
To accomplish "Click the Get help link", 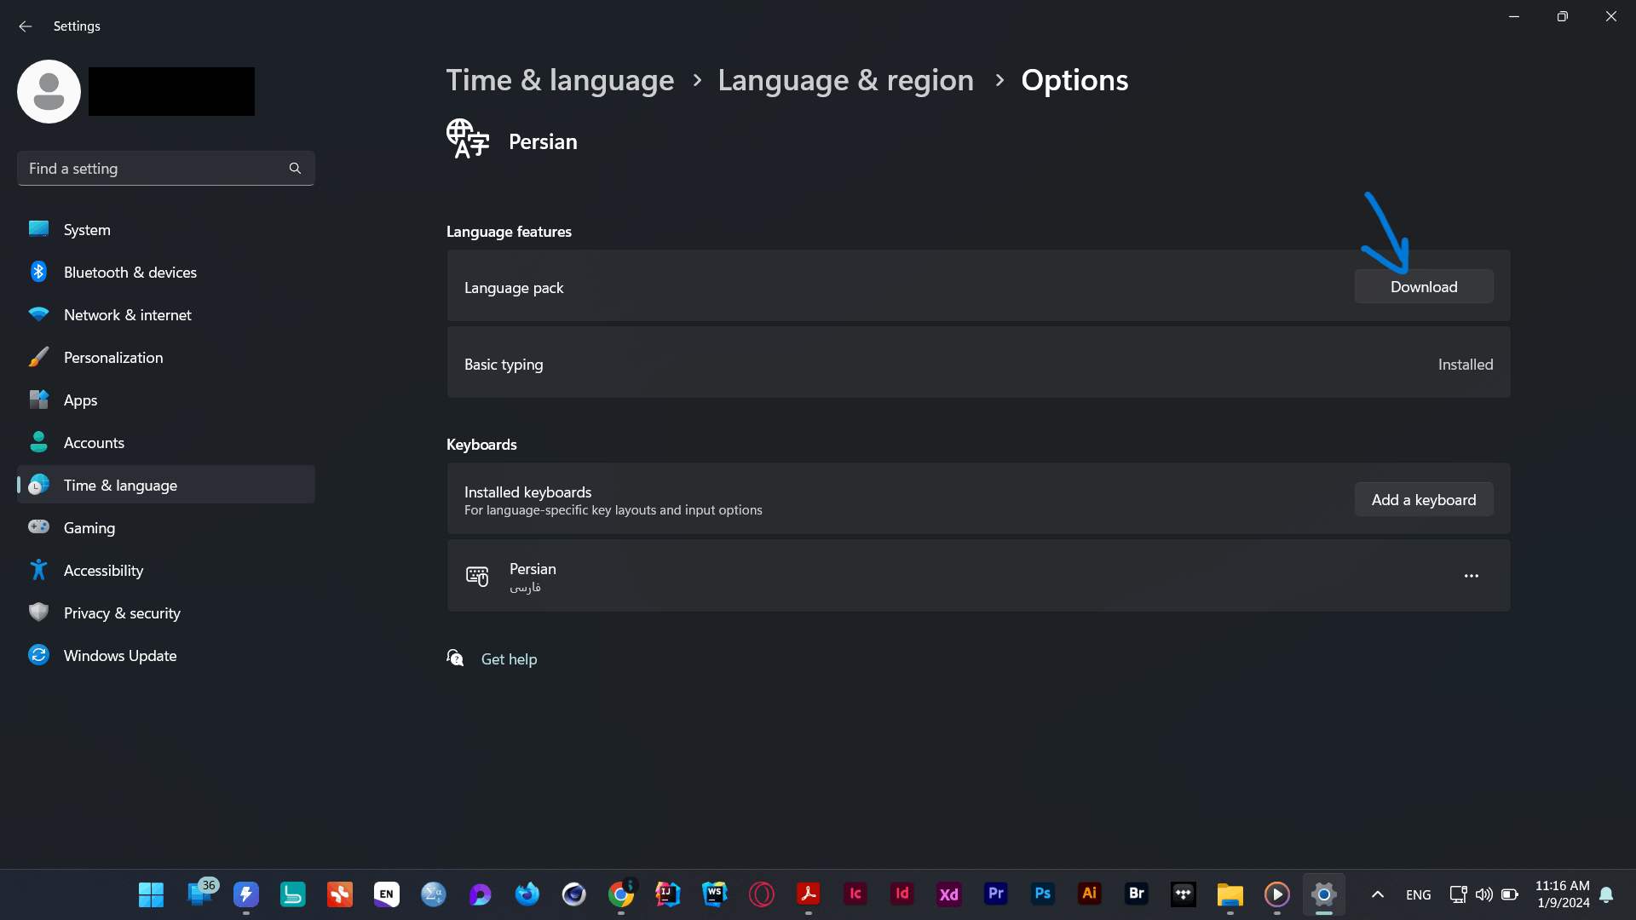I will 509,658.
